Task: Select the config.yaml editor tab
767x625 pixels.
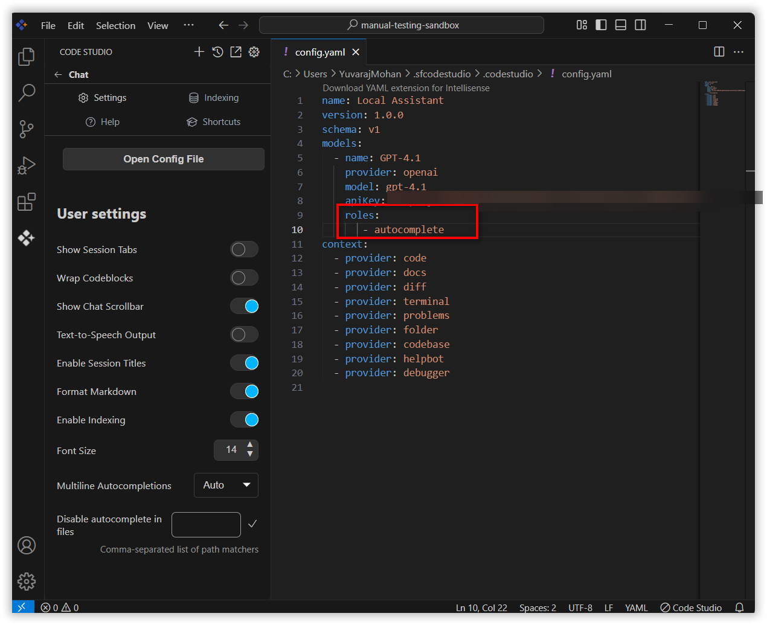Action: coord(319,52)
